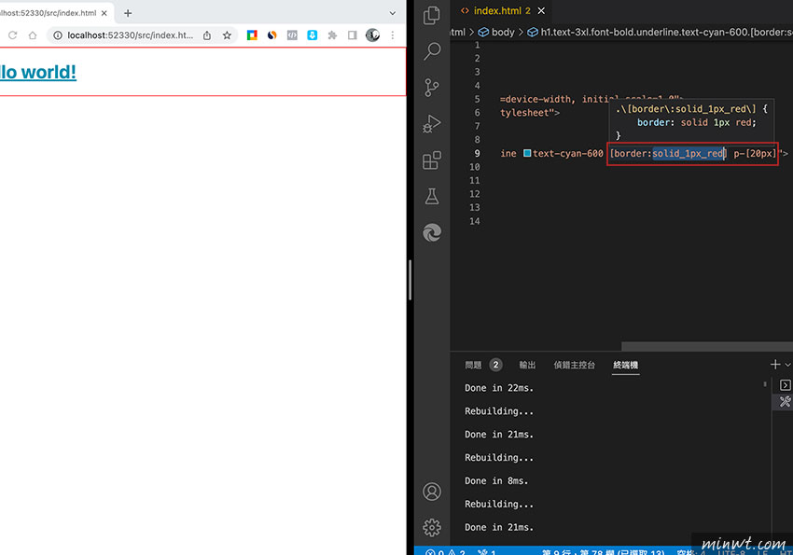The height and width of the screenshot is (555, 793).
Task: Click the h1 element breadcrumb item
Action: click(x=660, y=33)
